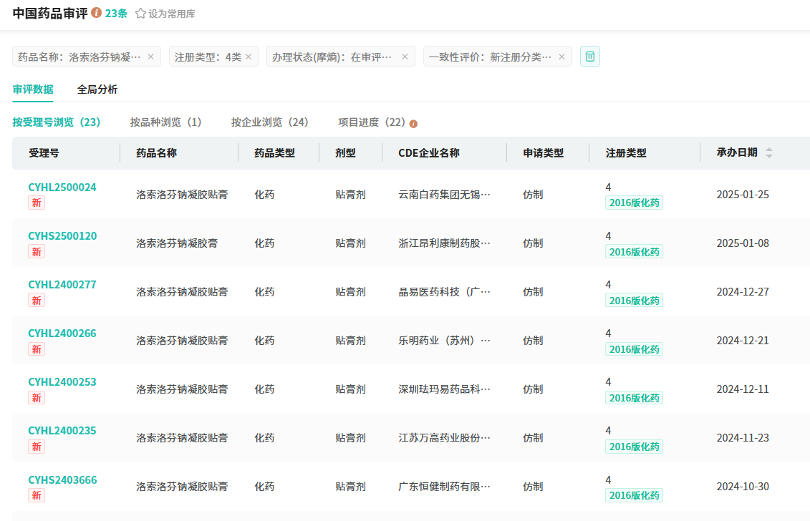This screenshot has height=521, width=810.
Task: Click the 新 badge under CYHL2400266
Action: click(37, 349)
